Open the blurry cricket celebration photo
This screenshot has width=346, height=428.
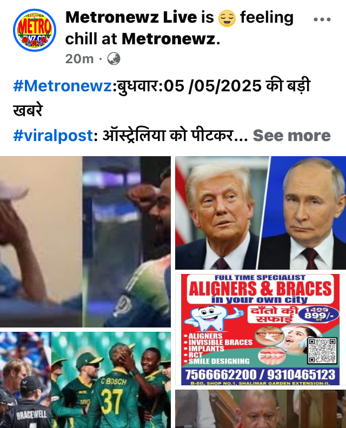pyautogui.click(x=85, y=242)
